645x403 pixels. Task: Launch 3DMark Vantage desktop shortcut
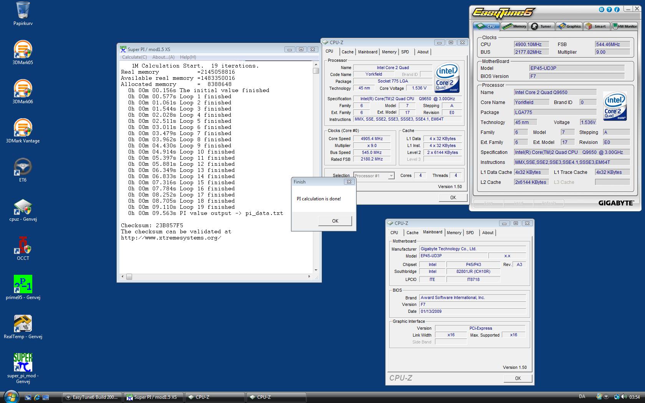[23, 130]
